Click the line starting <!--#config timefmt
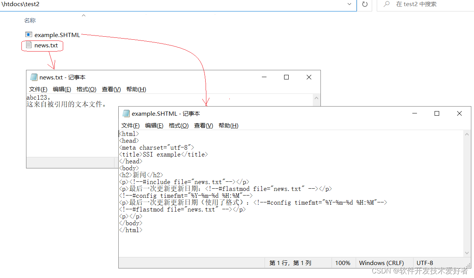This screenshot has height=278, width=474. point(186,196)
